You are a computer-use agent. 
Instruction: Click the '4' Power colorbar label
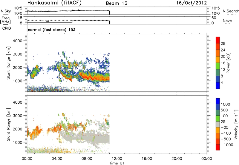222,82
